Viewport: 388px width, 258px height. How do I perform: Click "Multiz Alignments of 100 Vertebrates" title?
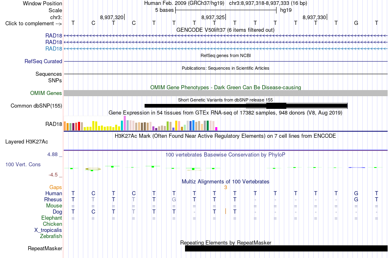(x=225, y=182)
